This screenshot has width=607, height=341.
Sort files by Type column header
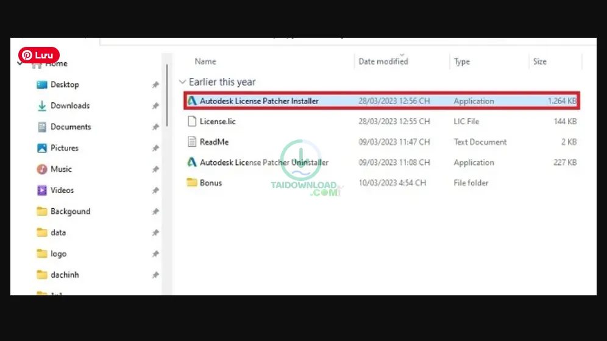462,62
